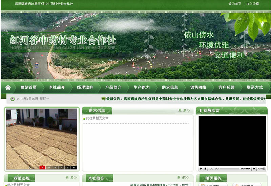Screen dimensions: 271x186
Task: Open the 联系方式 menu item
Action: click(x=255, y=87)
